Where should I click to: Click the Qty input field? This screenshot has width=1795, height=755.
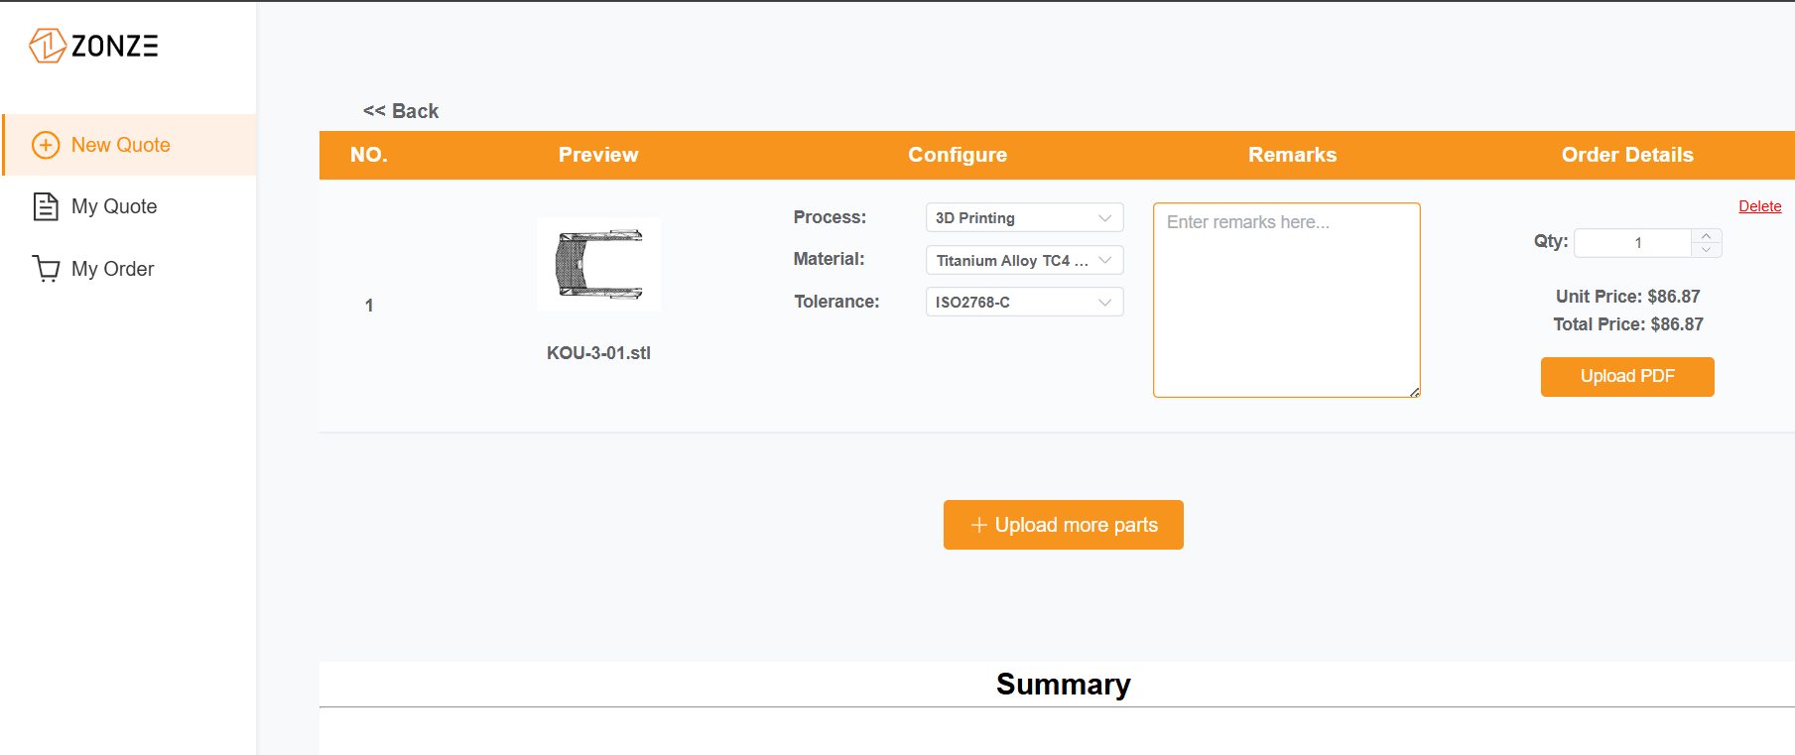pyautogui.click(x=1632, y=243)
